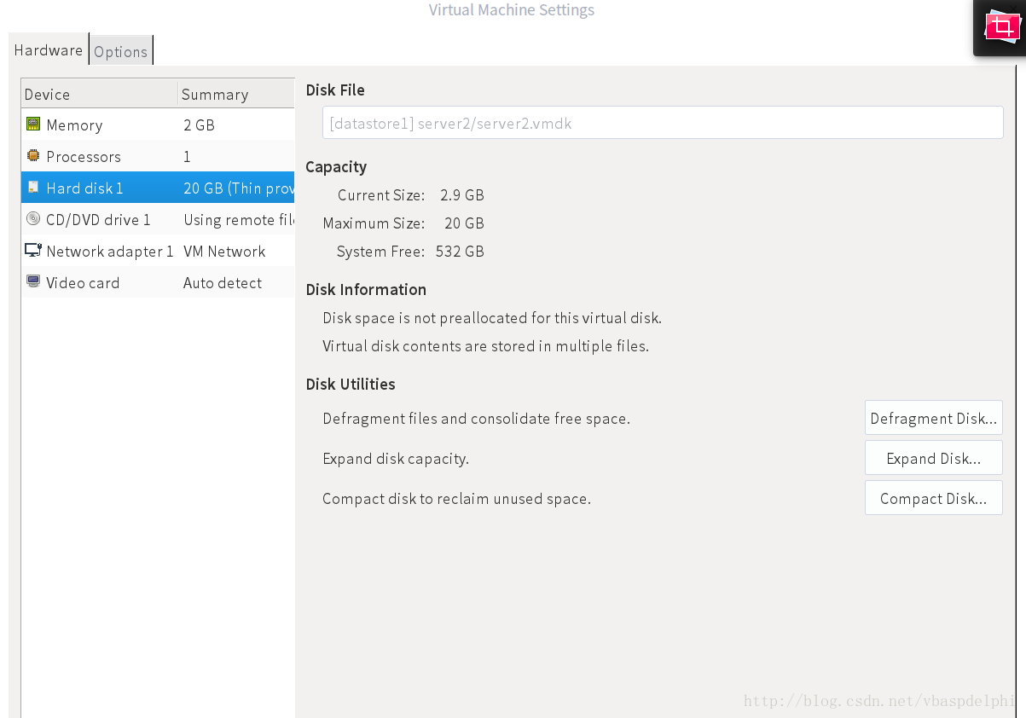Select the Hard disk 1 row label

click(x=84, y=188)
